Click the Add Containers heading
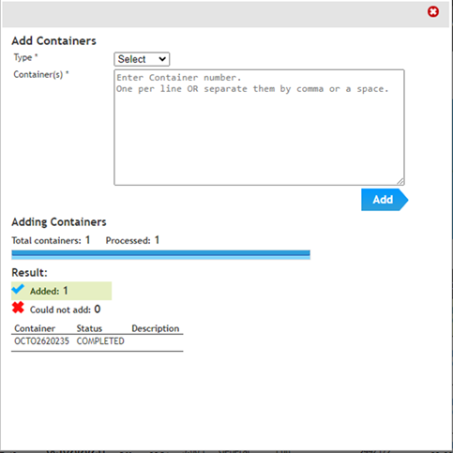Screen dimensions: 453x453 coord(53,41)
